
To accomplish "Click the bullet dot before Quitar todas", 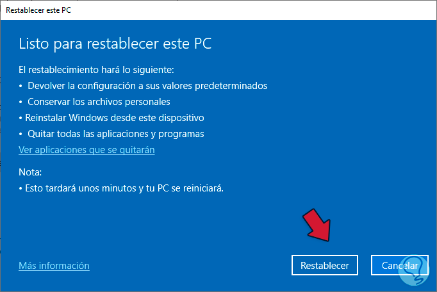I will [x=21, y=134].
